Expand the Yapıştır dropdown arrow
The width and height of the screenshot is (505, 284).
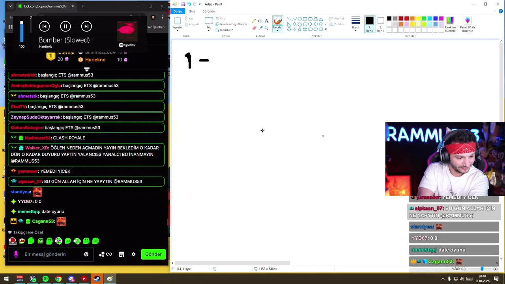coord(177,31)
